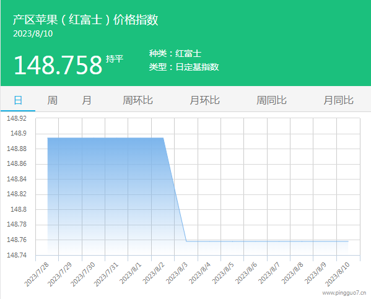Click the 148.758 index value

58,65
